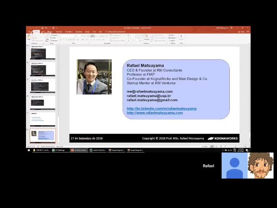
Task: Click the rafael.matsuyama@usp.br email text
Action: pyautogui.click(x=149, y=96)
